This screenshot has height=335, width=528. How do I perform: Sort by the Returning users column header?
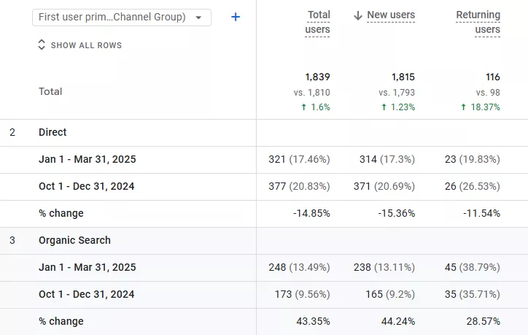[x=478, y=22]
